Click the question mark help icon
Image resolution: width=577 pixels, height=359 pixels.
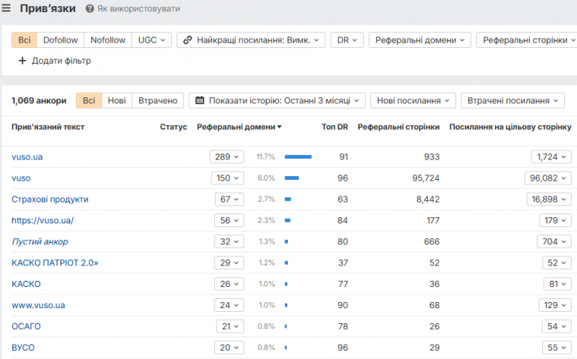click(89, 8)
